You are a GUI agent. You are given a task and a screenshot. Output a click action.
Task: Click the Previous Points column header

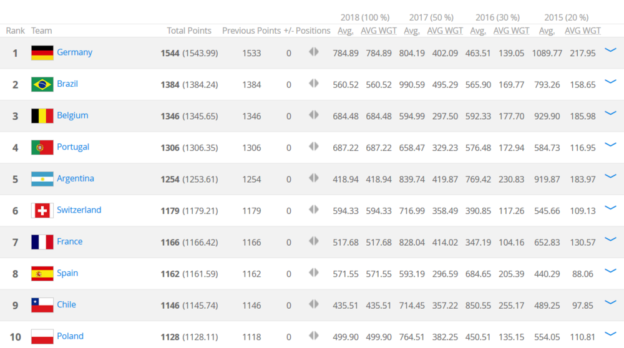click(251, 31)
